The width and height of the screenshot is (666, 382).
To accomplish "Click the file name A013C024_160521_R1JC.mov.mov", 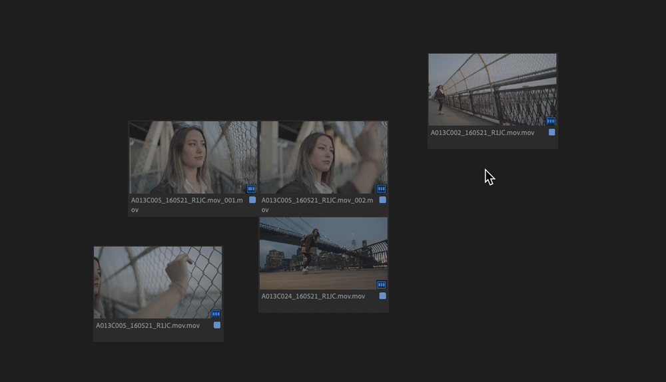I will coord(313,296).
